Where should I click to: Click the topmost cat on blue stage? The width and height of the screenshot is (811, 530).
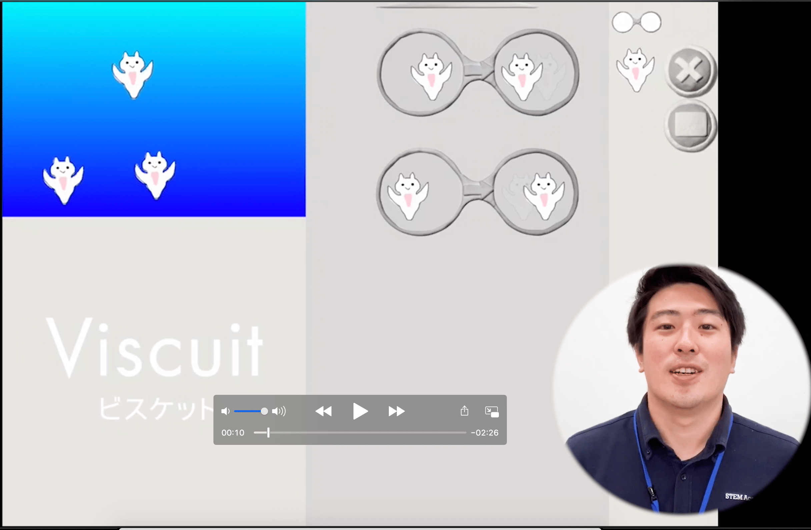click(x=132, y=75)
